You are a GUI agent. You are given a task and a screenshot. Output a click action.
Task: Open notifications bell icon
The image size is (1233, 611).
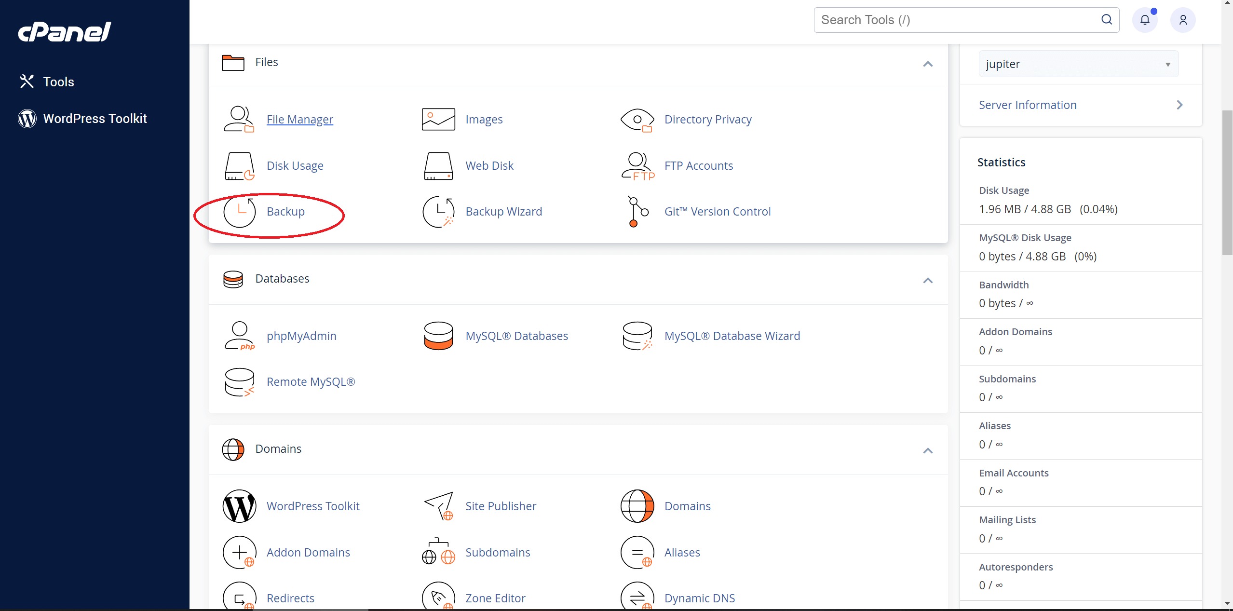pyautogui.click(x=1145, y=20)
